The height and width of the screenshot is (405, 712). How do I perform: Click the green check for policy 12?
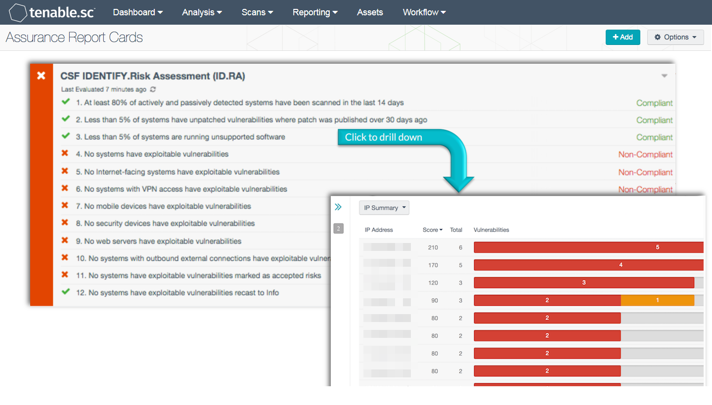tap(65, 292)
